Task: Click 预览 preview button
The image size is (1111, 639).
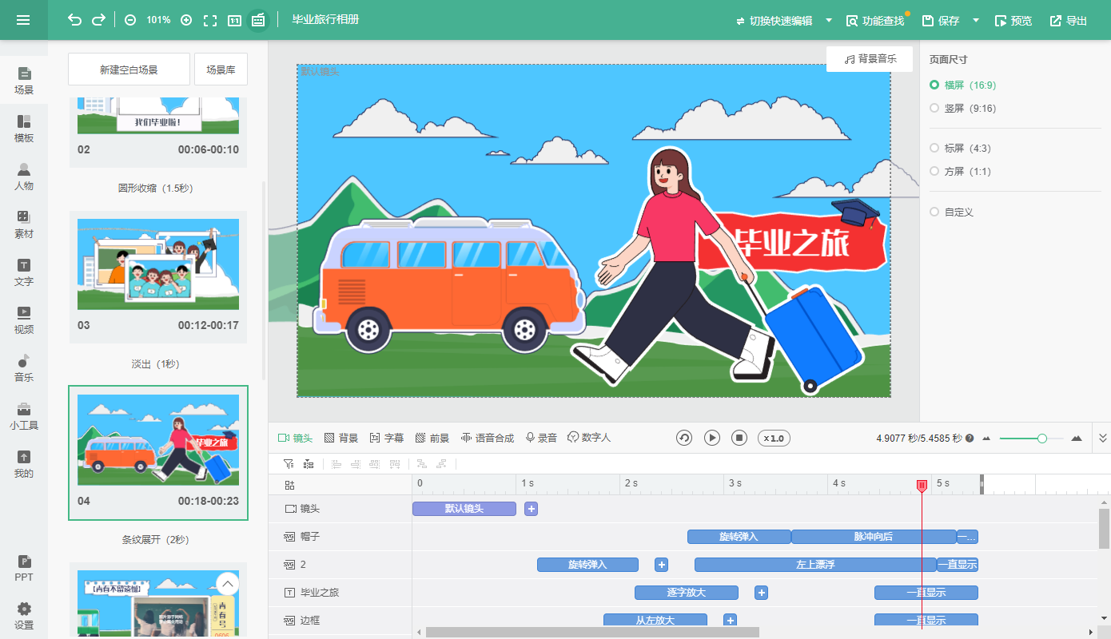Action: (x=1013, y=21)
